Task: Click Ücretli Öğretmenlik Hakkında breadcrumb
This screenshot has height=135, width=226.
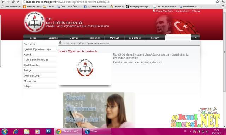Action: (94, 44)
